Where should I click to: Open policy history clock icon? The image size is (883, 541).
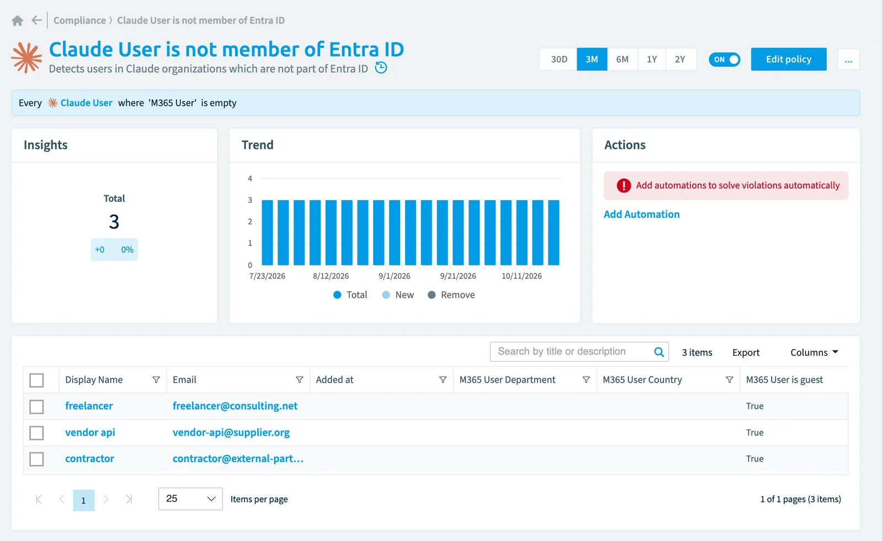[381, 68]
